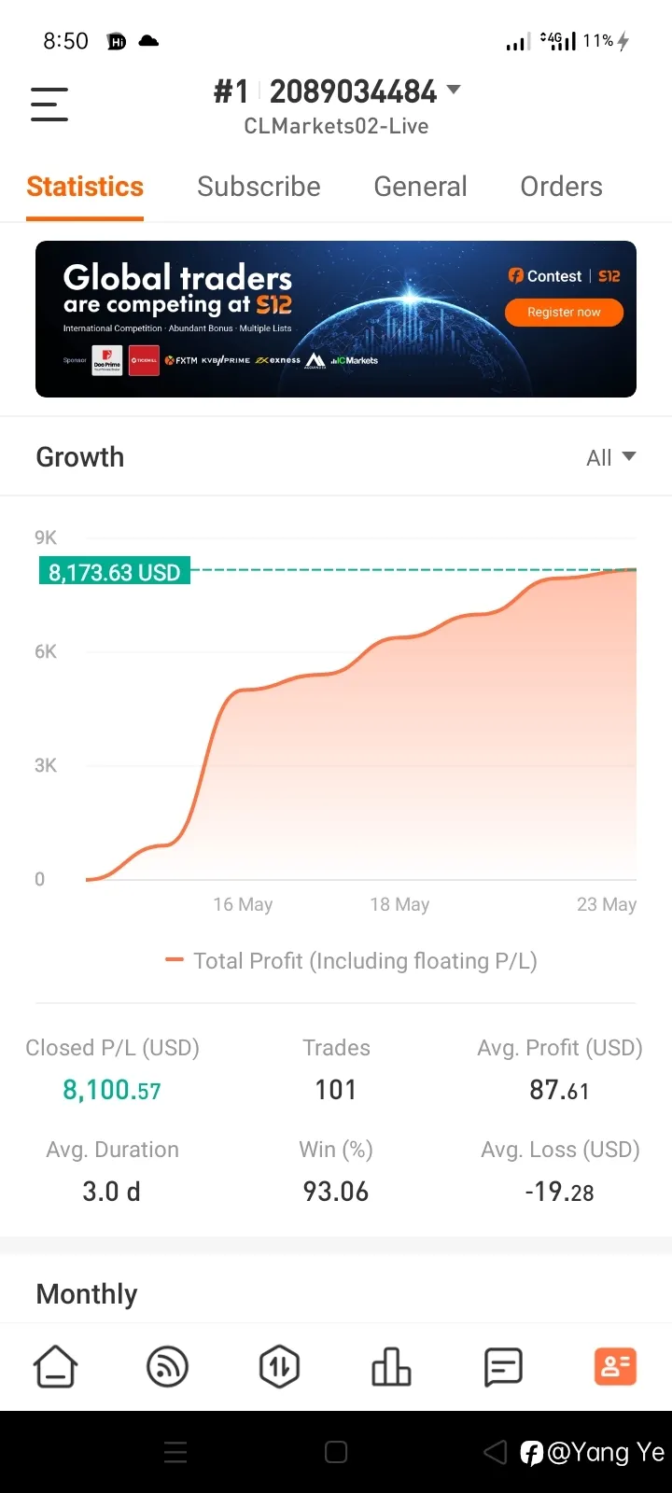672x1493 pixels.
Task: Tap the hexagon trade icon in bottom bar
Action: pos(279,1367)
